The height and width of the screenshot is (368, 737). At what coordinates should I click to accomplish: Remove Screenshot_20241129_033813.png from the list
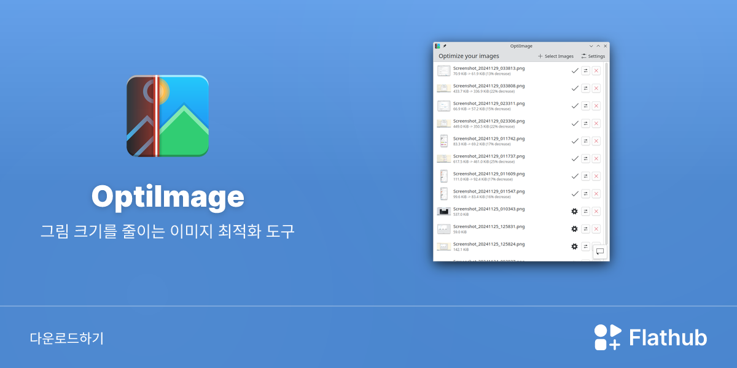coord(596,71)
